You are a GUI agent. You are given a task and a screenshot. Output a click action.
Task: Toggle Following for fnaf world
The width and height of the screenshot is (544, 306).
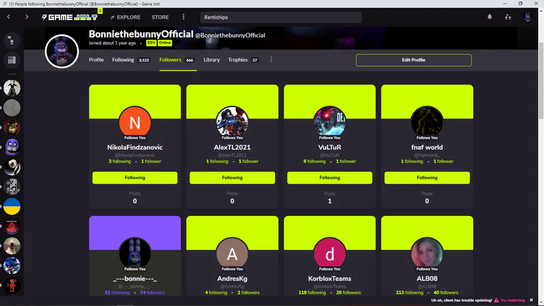427,178
